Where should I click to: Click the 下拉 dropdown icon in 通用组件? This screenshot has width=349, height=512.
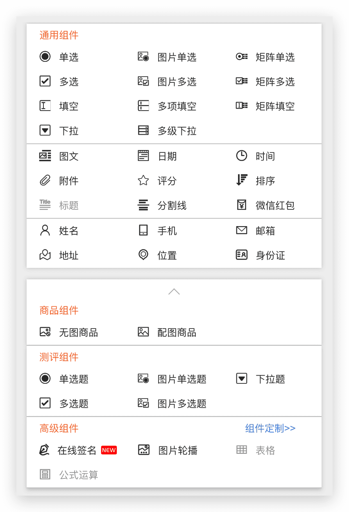tap(45, 130)
